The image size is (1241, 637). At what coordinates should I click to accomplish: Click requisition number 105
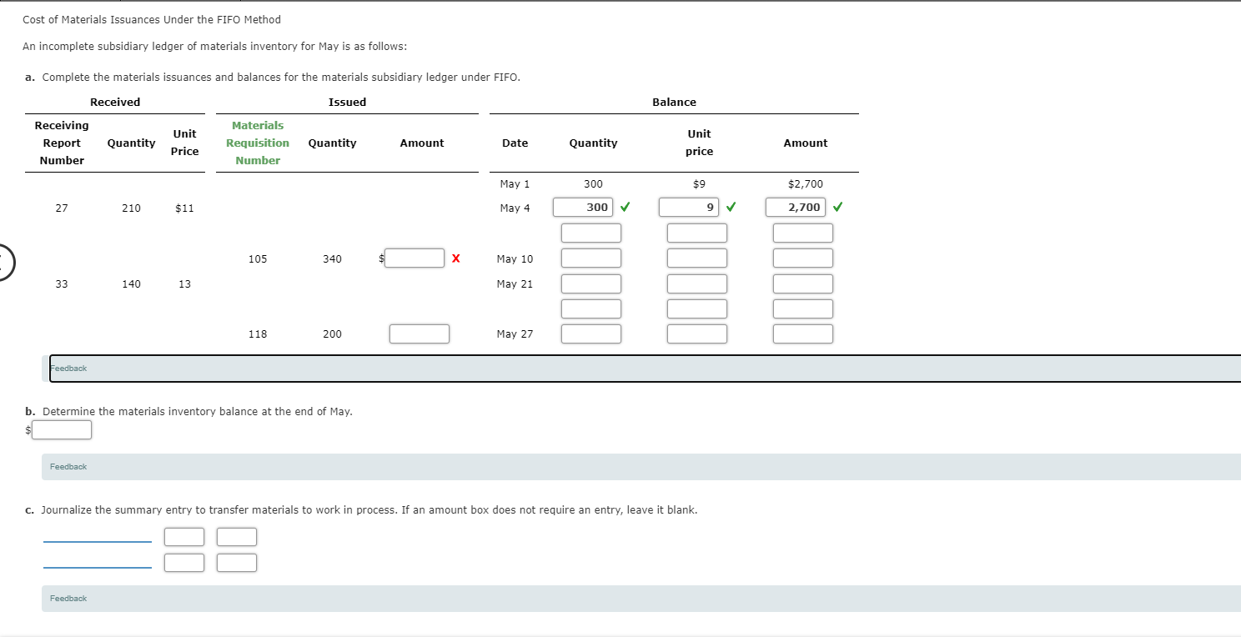(x=258, y=258)
